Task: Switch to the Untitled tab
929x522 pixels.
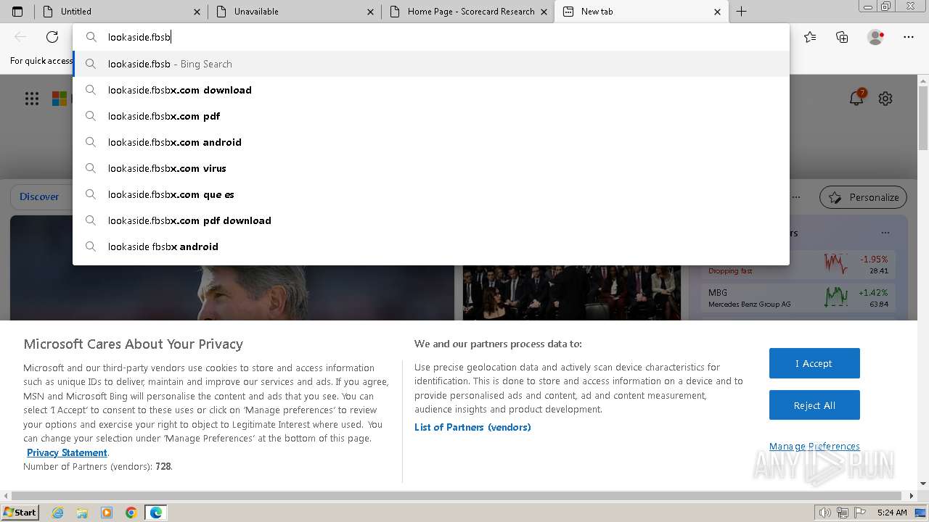Action: coord(121,12)
